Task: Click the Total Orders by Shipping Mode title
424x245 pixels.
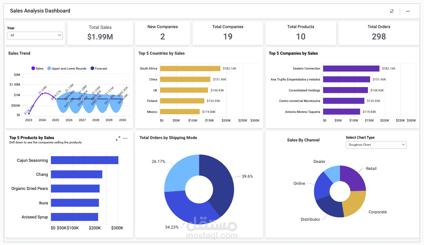Action: point(168,138)
